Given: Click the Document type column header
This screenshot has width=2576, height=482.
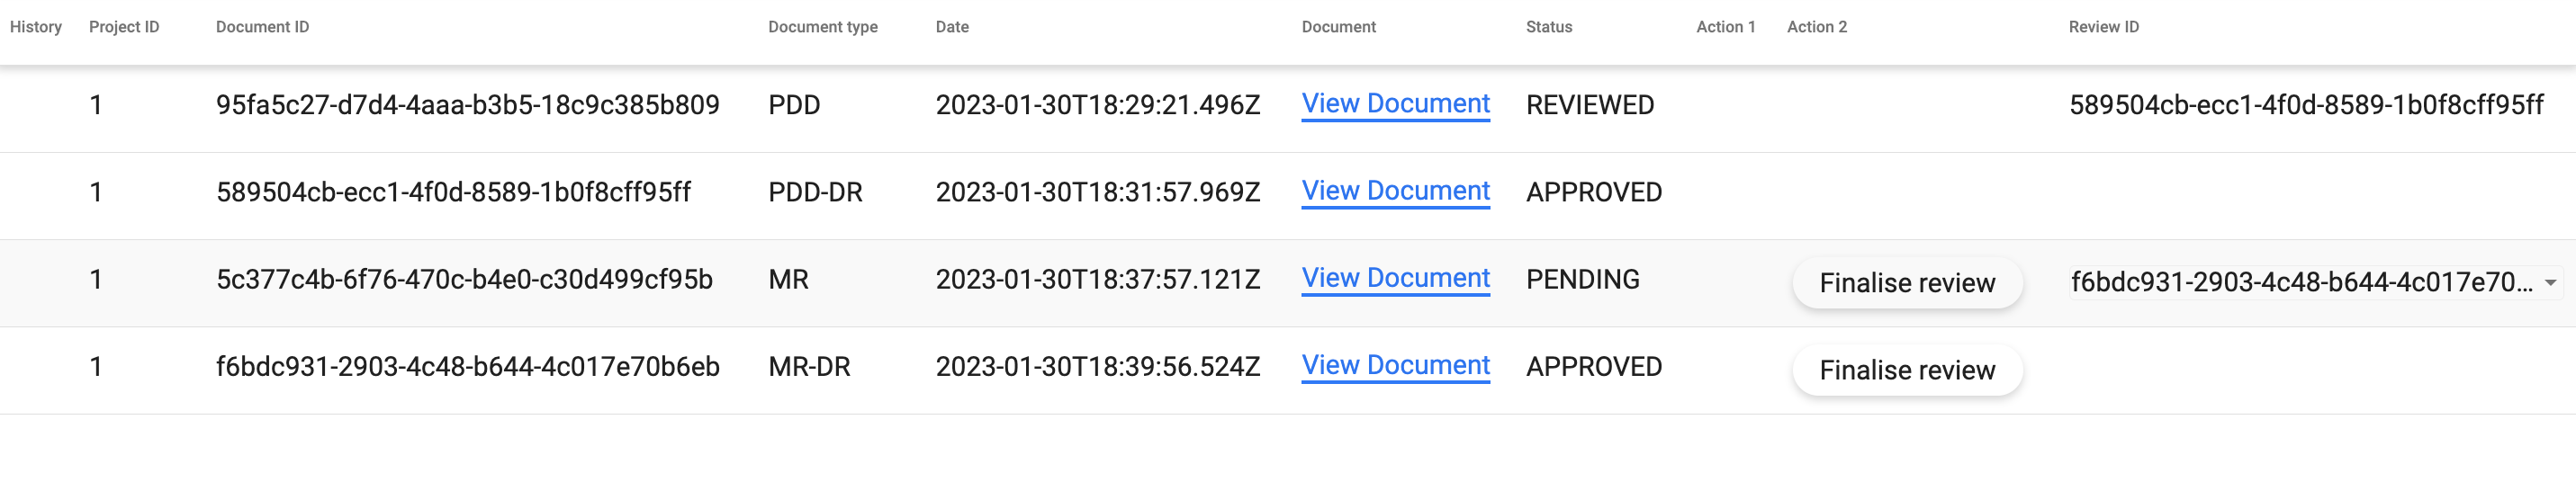Looking at the screenshot, I should click(x=822, y=27).
